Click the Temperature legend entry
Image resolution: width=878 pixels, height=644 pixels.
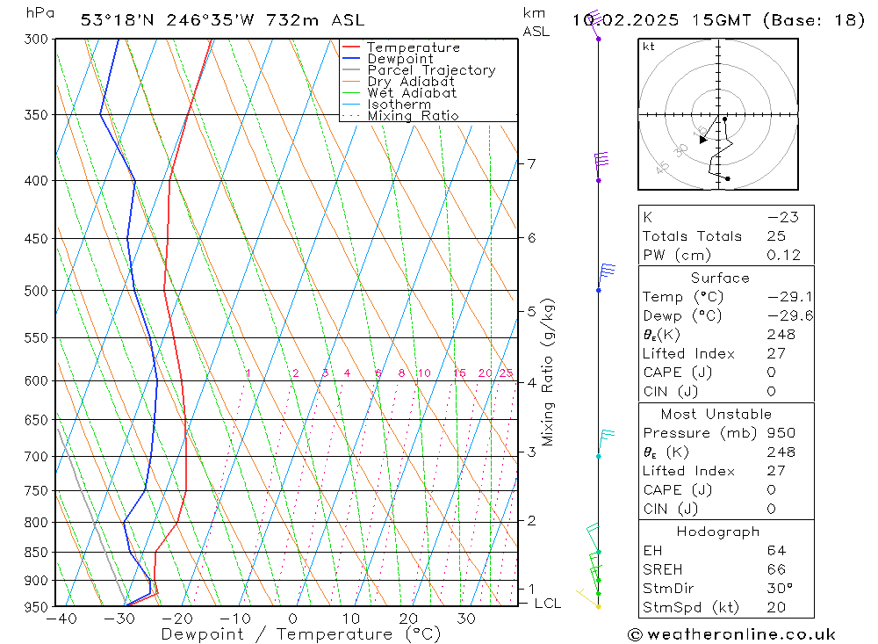414,47
